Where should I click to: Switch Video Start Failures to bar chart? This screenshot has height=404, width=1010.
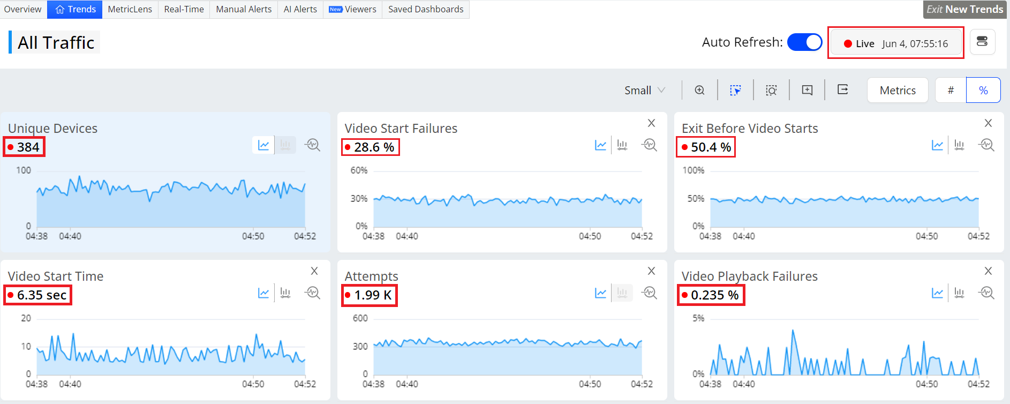pos(622,145)
